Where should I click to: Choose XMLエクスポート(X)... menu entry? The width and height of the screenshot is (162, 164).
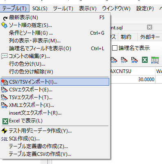55,105
